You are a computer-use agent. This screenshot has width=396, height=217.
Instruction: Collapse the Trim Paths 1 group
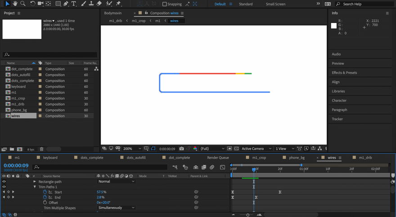tap(35, 187)
